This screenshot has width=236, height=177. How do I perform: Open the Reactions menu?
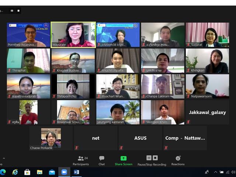(178, 161)
